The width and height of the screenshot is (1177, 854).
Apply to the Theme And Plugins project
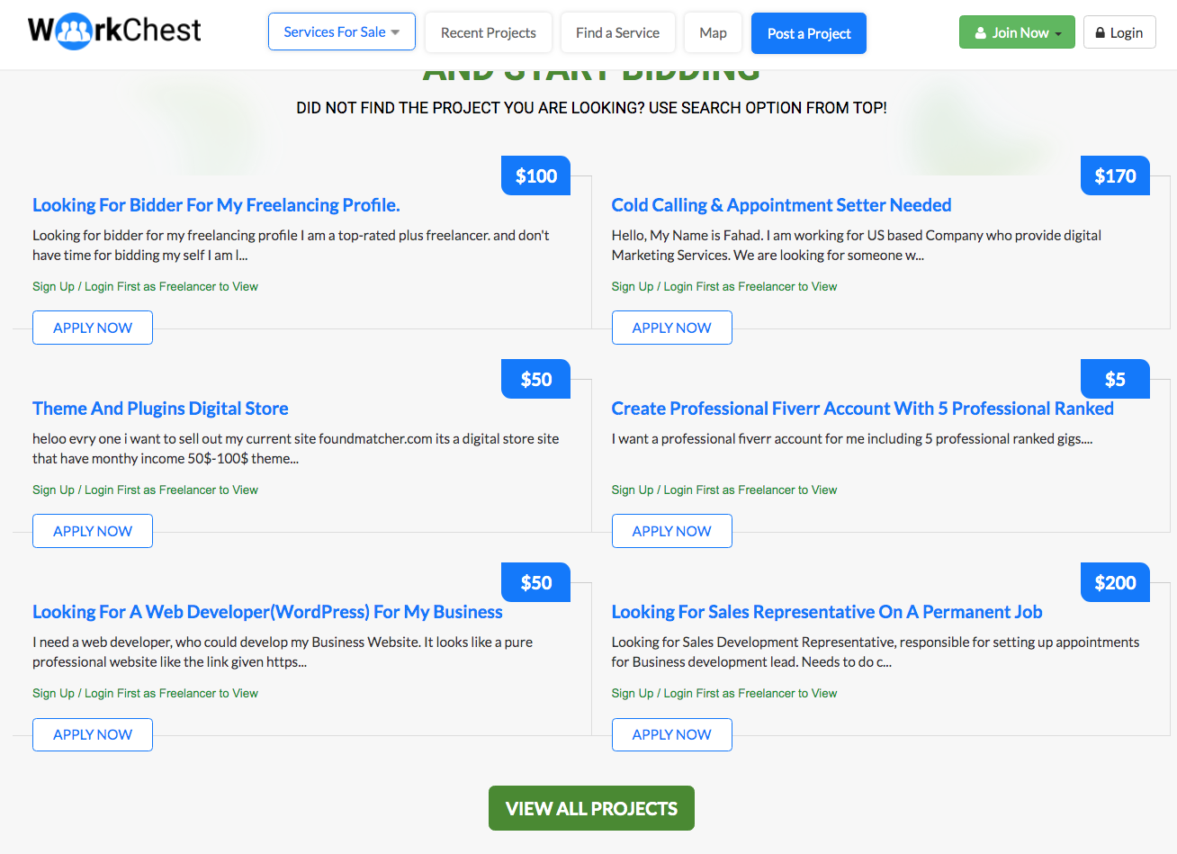pos(93,531)
